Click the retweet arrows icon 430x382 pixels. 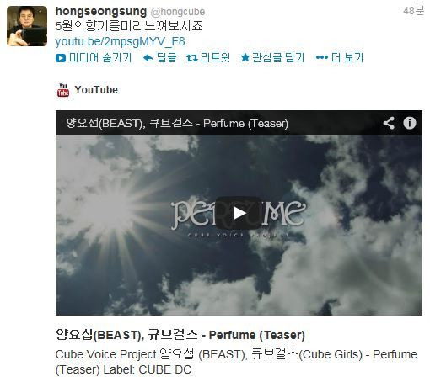coord(192,58)
